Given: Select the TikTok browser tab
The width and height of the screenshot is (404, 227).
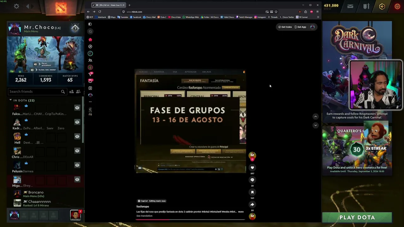Looking at the screenshot, I should 108,5.
